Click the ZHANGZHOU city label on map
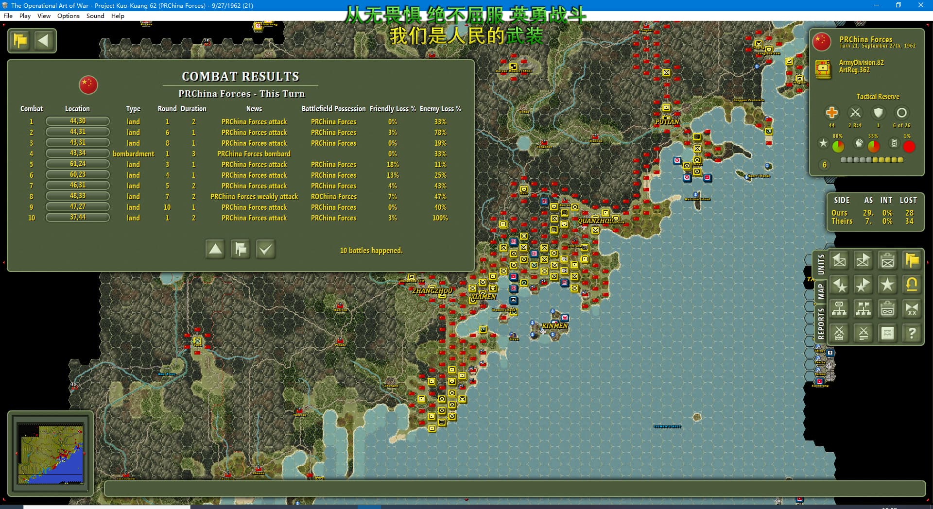This screenshot has height=509, width=933. [432, 290]
